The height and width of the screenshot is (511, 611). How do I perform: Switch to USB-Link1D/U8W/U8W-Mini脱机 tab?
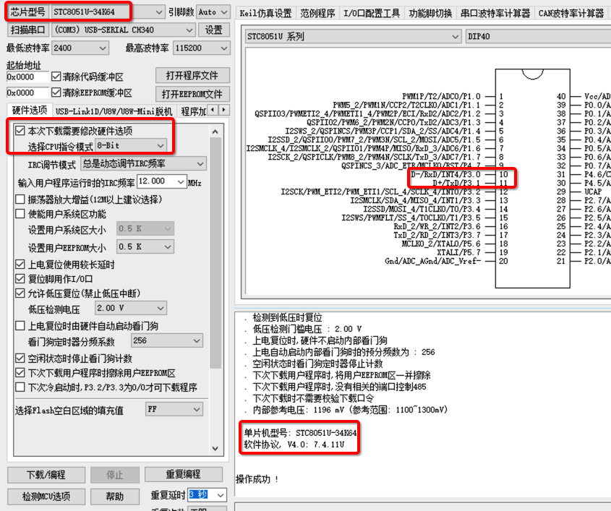click(114, 111)
